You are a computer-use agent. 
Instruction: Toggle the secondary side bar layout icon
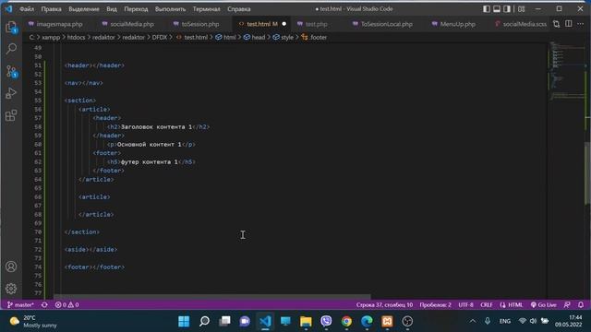(507, 8)
